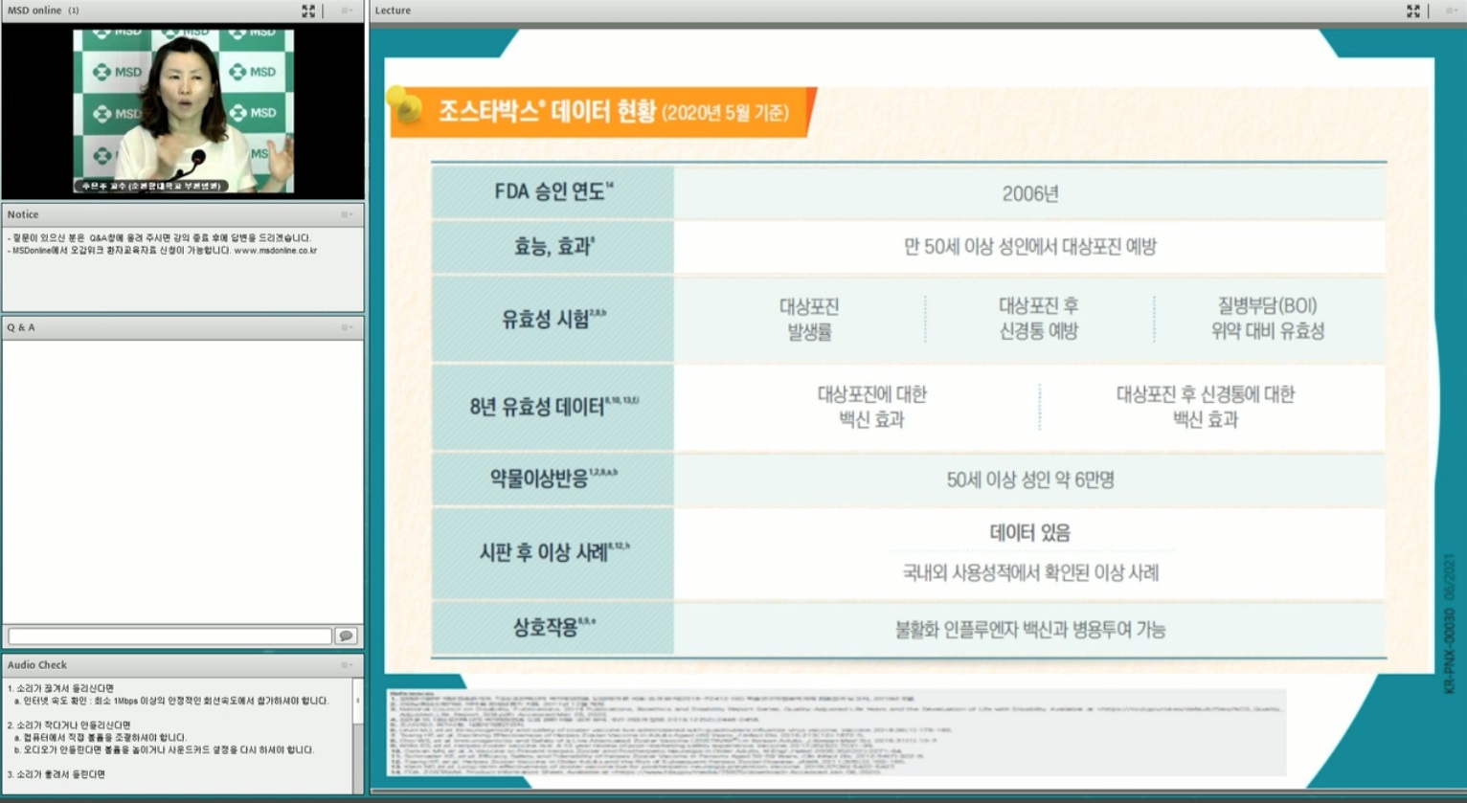Viewport: 1467px width, 803px height.
Task: Send the question with the speech bubble button
Action: click(346, 636)
